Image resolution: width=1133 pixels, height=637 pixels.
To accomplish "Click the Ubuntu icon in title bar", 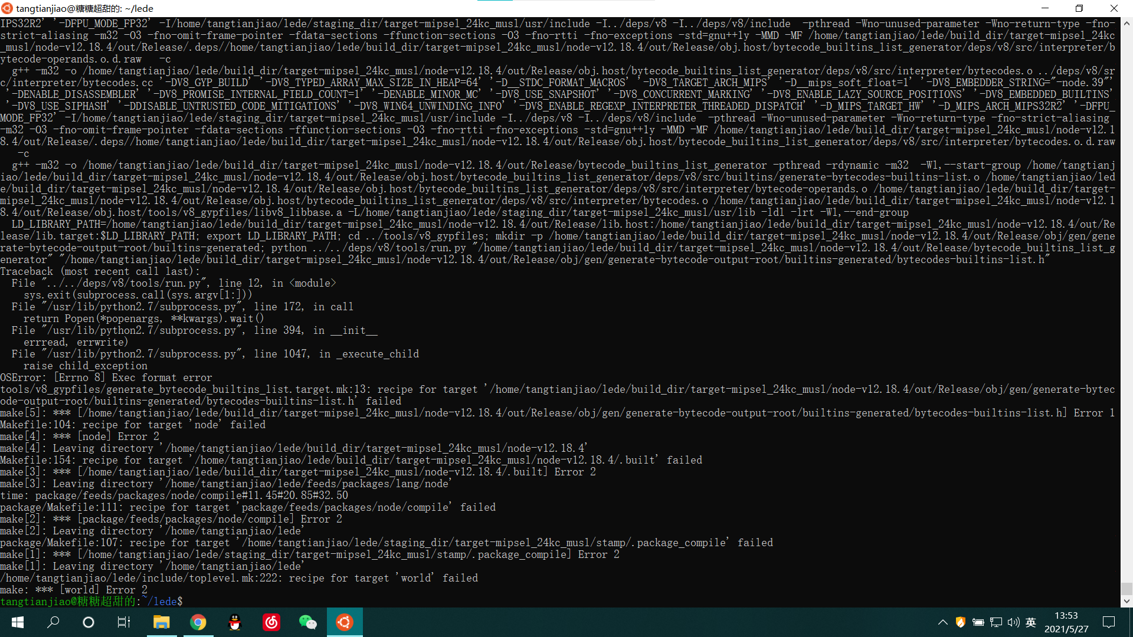I will click(x=8, y=8).
